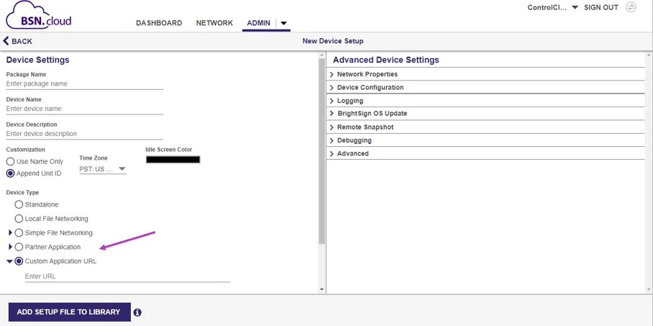This screenshot has height=326, width=653.
Task: Expand the Network Properties section
Action: click(485, 74)
